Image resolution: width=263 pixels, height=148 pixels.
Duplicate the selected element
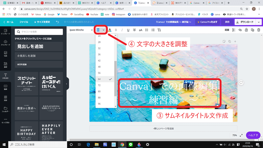pos(252,30)
